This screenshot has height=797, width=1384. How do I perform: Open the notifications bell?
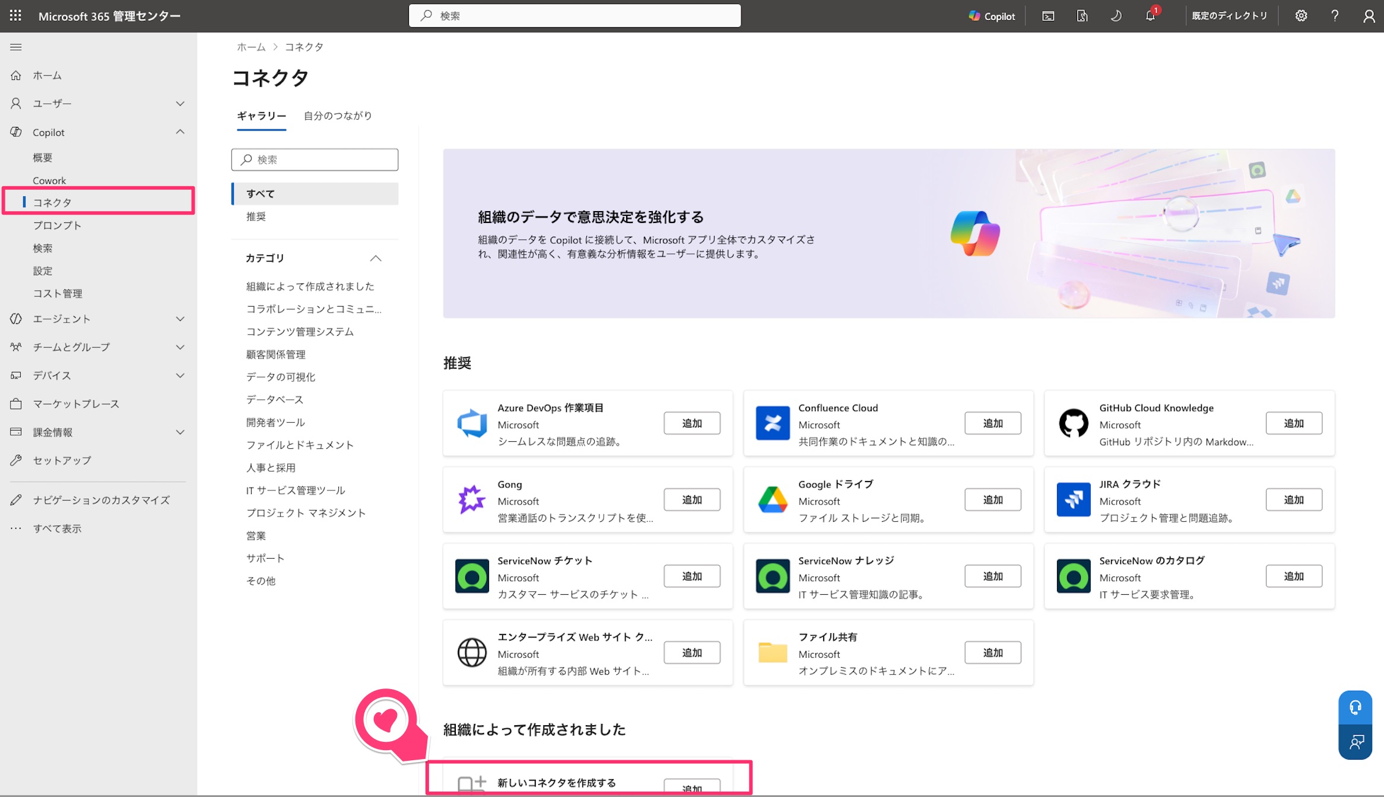coord(1151,16)
